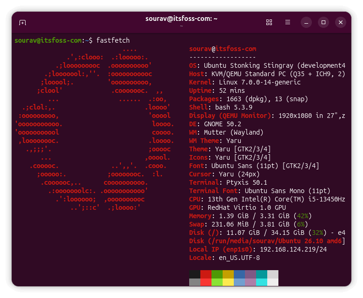Click the Swap 231.06 MiB line
Image resolution: width=363 pixels, height=298 pixels.
click(248, 224)
